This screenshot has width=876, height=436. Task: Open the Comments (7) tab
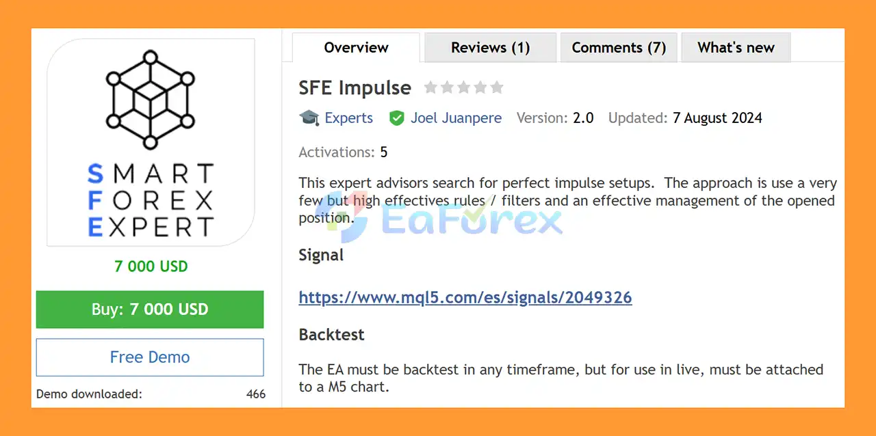click(x=619, y=48)
